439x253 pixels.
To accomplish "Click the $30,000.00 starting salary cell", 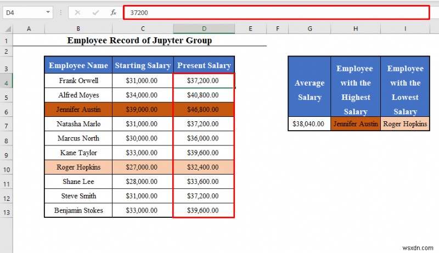I will click(x=142, y=138).
